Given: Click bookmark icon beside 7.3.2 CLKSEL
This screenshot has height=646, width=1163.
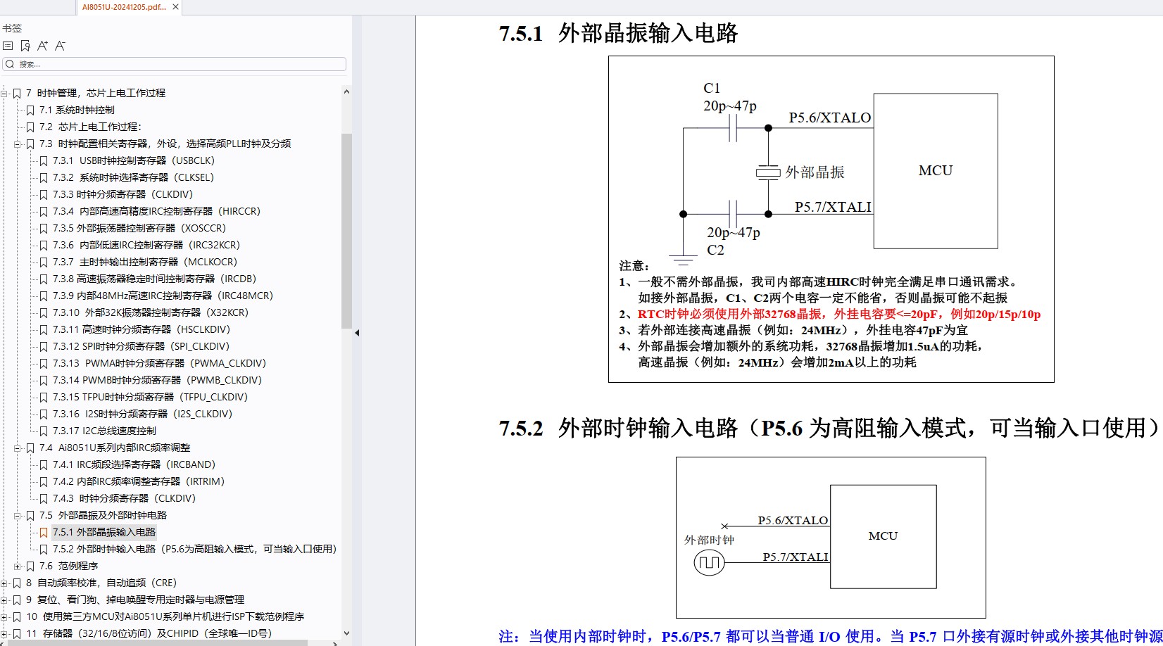Looking at the screenshot, I should pos(44,177).
